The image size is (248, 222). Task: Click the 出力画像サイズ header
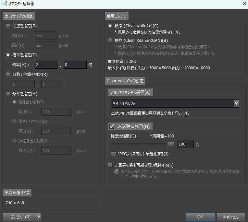pos(17,193)
